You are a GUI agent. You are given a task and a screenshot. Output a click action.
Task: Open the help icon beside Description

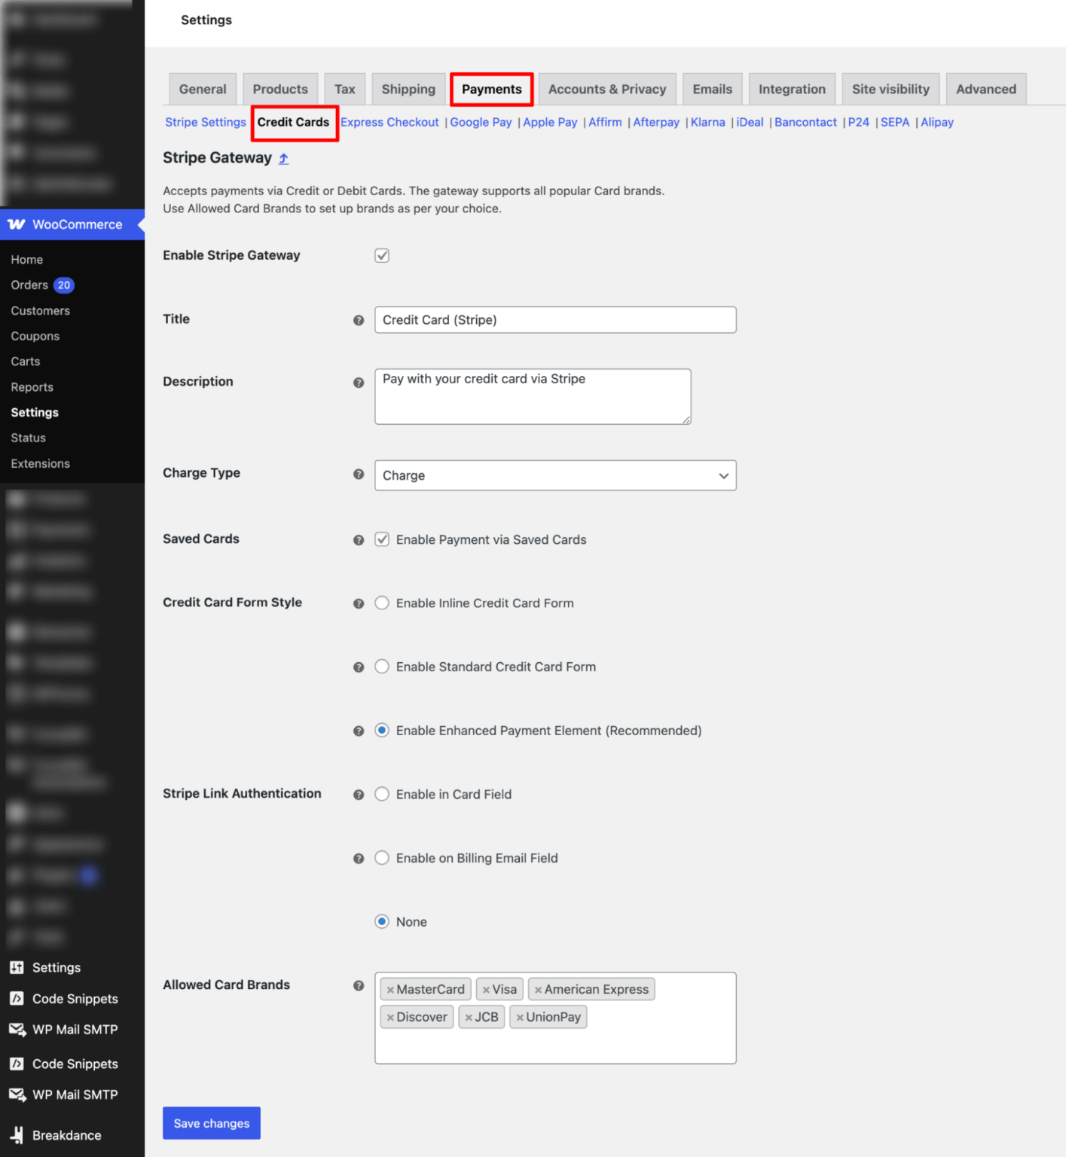tap(359, 382)
